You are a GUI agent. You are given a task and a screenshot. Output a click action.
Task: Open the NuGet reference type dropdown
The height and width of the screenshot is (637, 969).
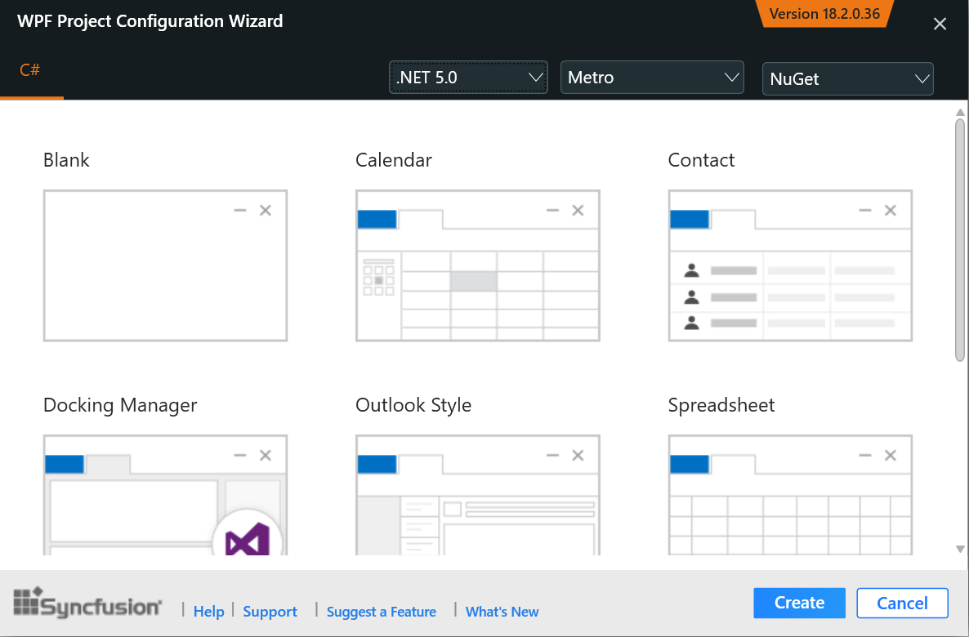[x=847, y=79]
